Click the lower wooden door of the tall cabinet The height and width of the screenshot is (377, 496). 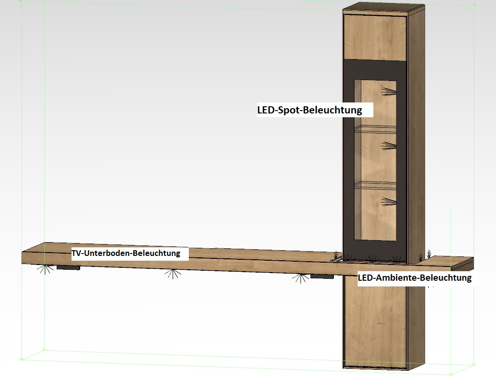375,324
